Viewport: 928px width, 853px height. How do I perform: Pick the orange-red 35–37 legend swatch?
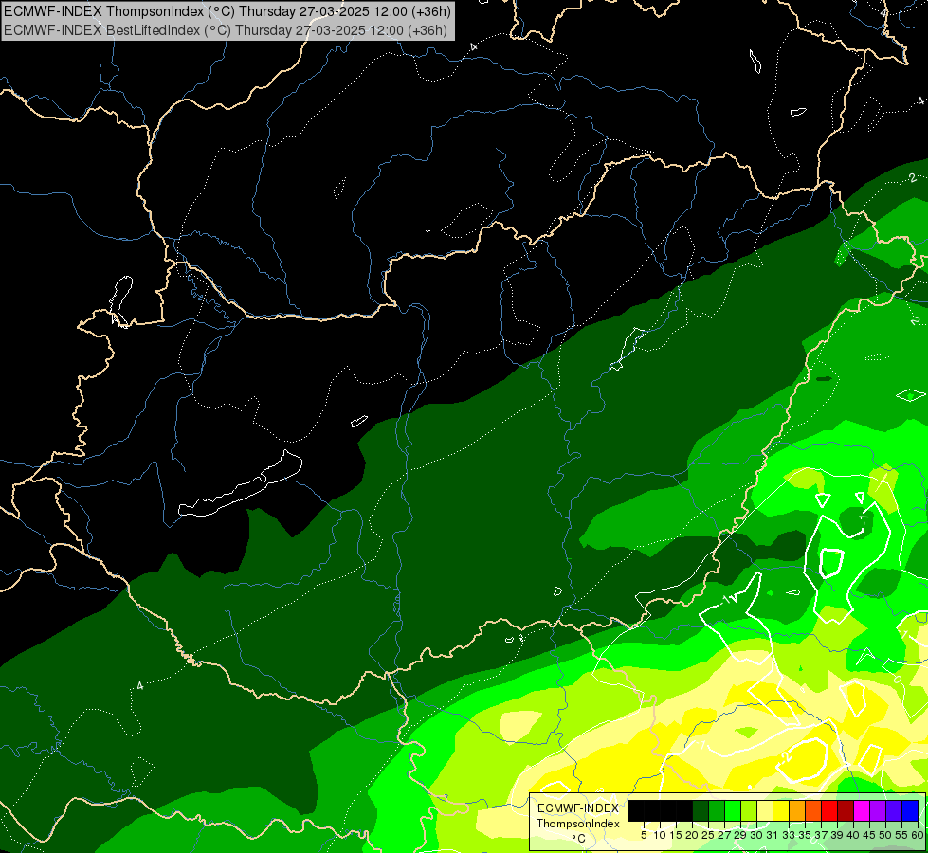(813, 810)
